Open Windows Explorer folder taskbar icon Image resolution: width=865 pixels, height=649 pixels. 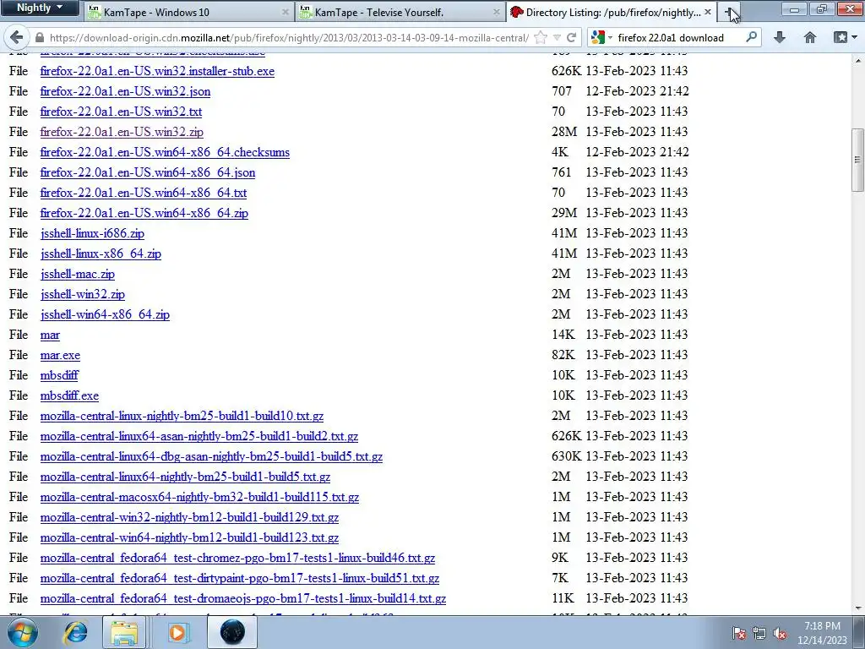pyautogui.click(x=124, y=632)
